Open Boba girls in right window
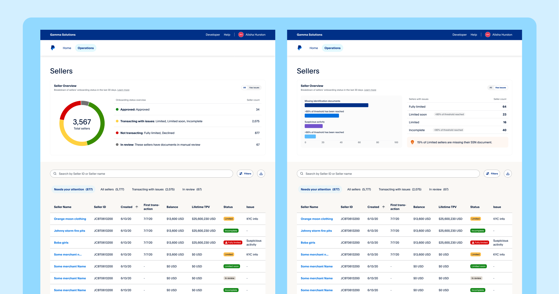This screenshot has height=294, width=559. pos(308,243)
